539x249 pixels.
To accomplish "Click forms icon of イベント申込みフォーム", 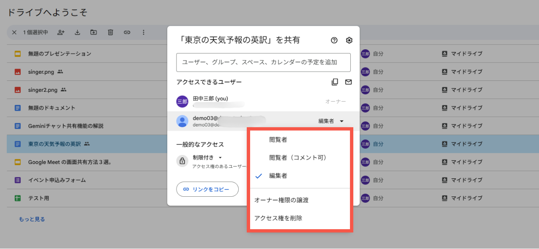I will [x=18, y=180].
